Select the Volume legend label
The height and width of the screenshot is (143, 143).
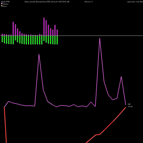point(5,4)
